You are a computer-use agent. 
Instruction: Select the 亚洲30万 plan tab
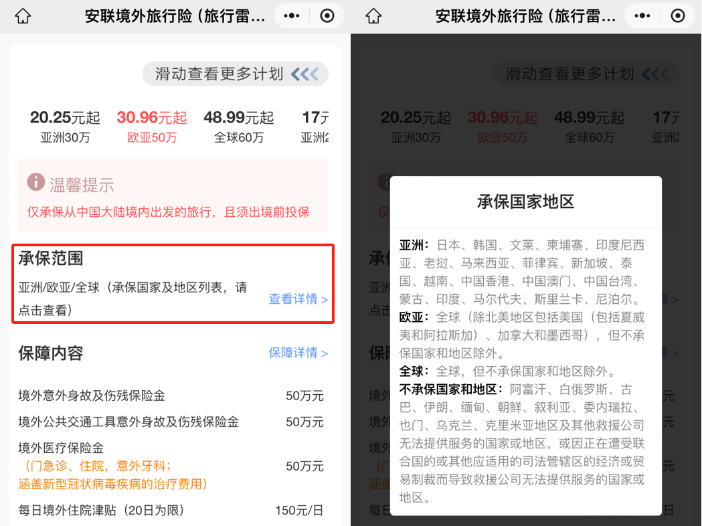click(x=64, y=126)
